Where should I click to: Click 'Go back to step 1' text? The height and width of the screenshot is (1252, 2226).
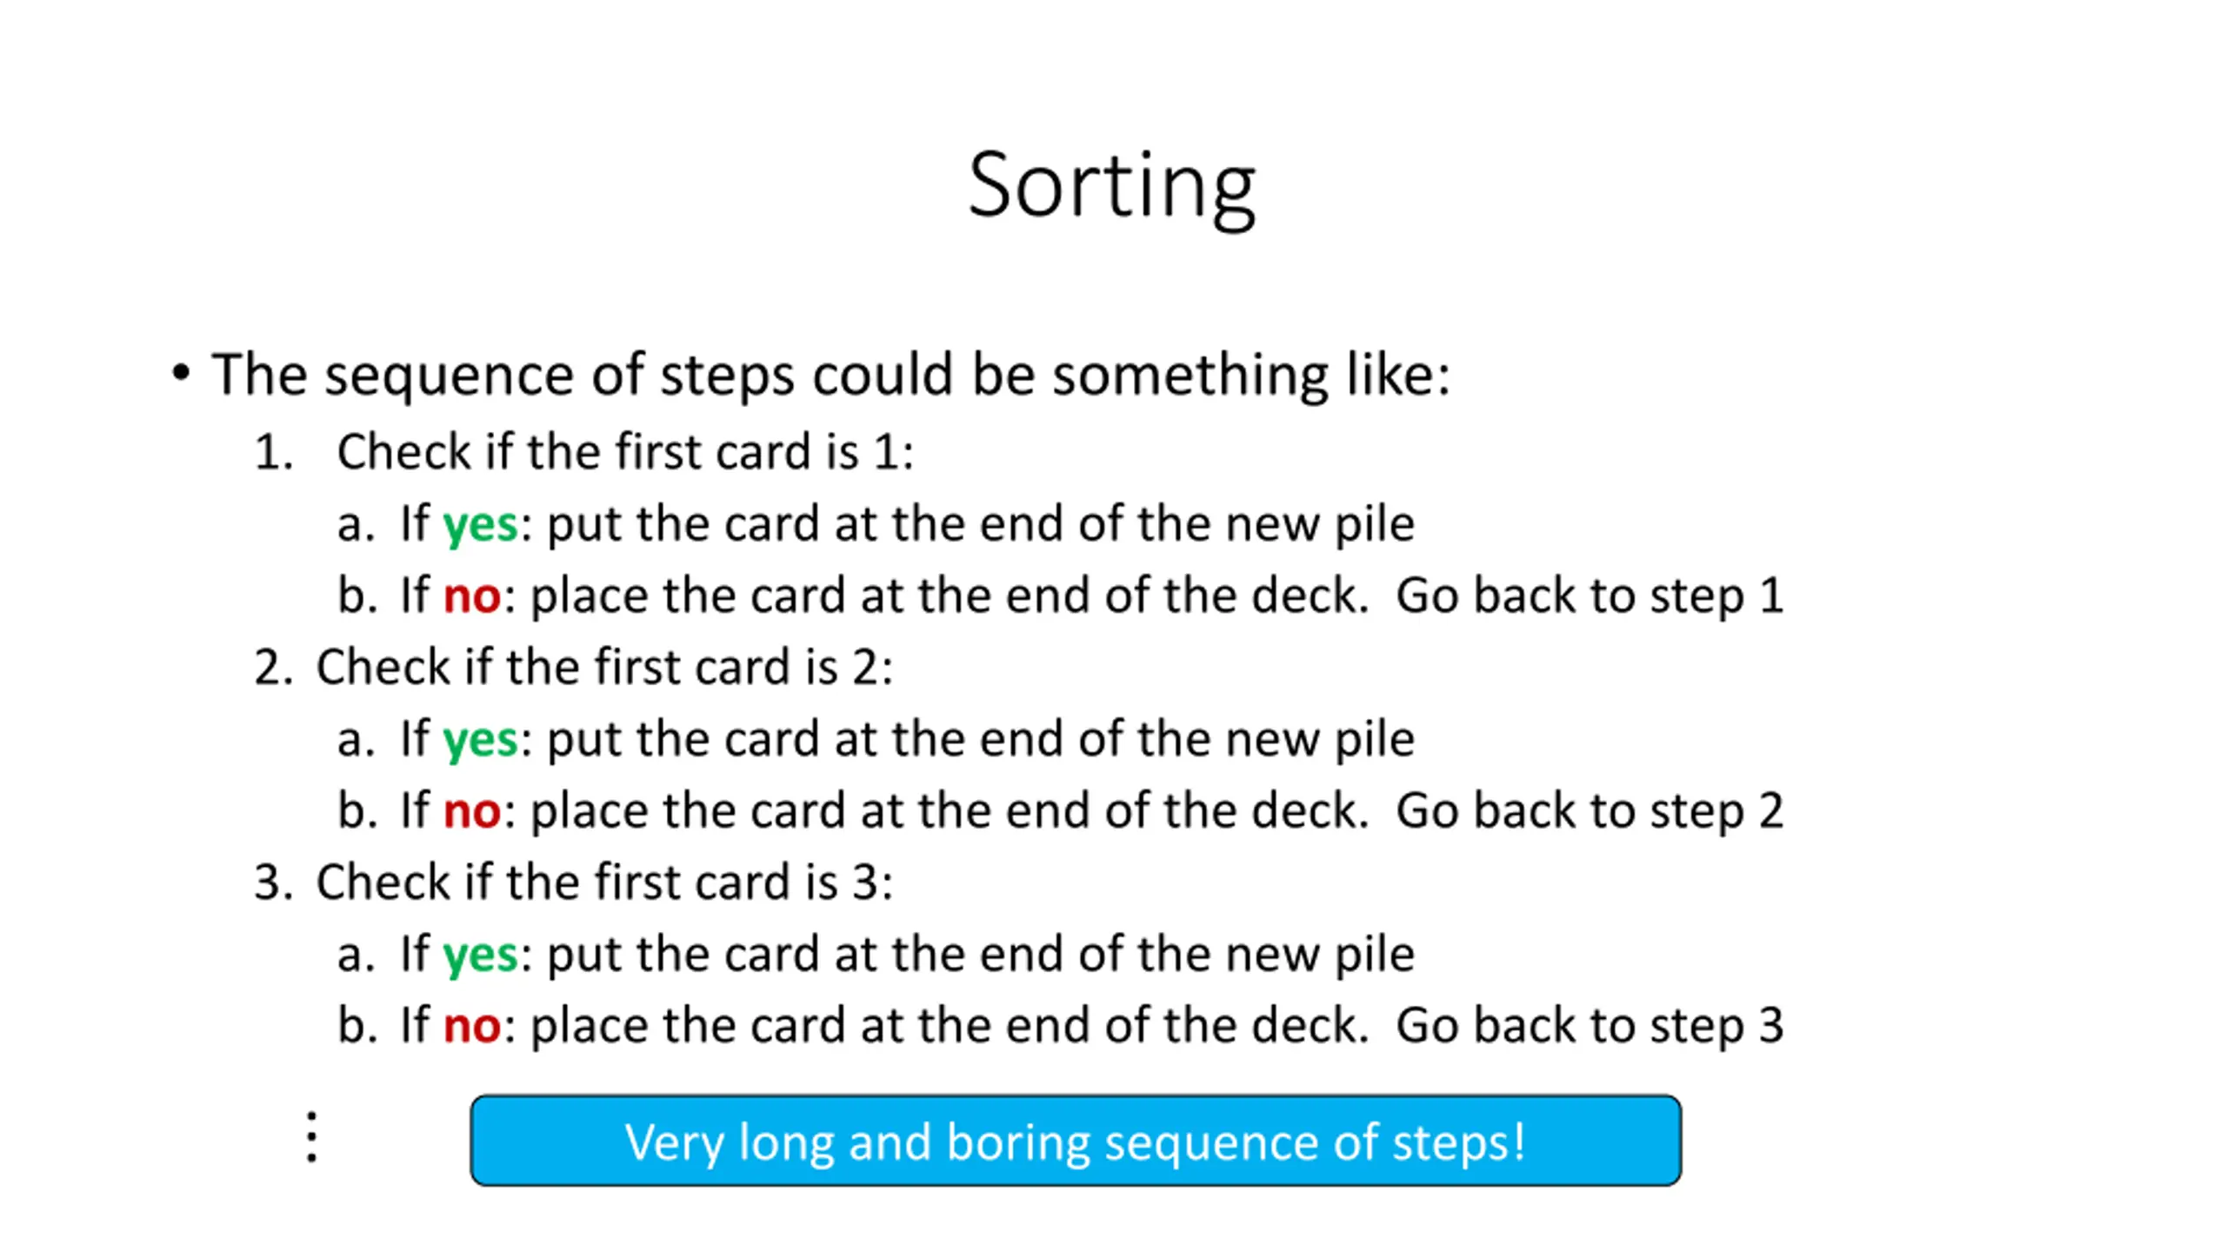coord(1590,596)
